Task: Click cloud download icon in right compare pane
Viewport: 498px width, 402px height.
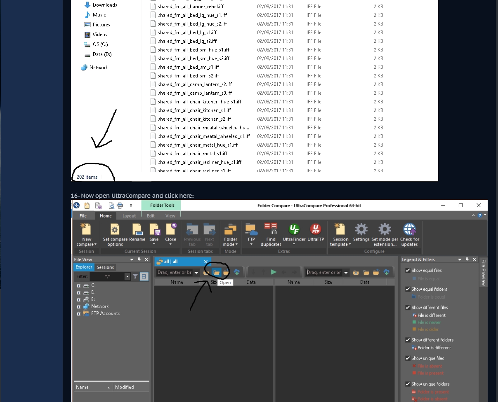Action: (x=386, y=272)
